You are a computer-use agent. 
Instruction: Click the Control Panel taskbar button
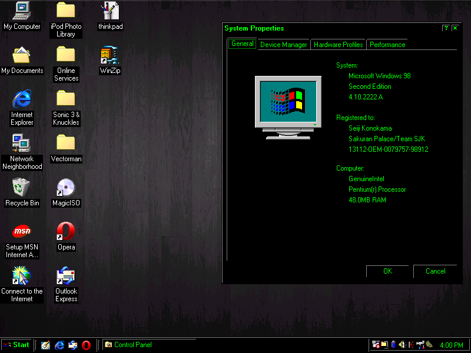click(148, 345)
